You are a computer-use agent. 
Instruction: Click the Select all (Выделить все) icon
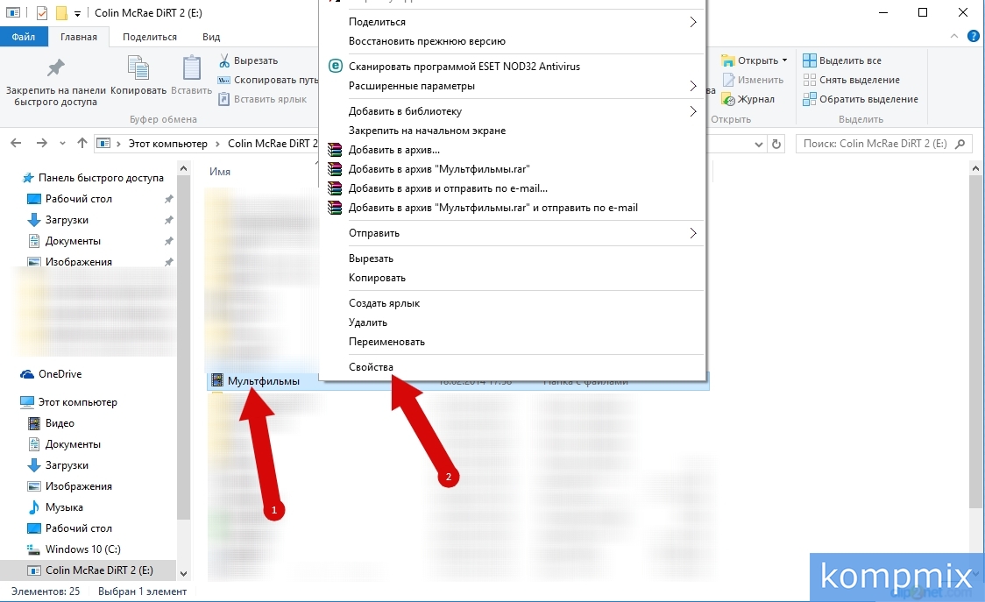pos(809,60)
